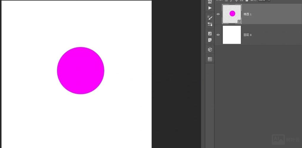302x148 pixels.
Task: Open the Notes panel icon
Action: coord(210,40)
